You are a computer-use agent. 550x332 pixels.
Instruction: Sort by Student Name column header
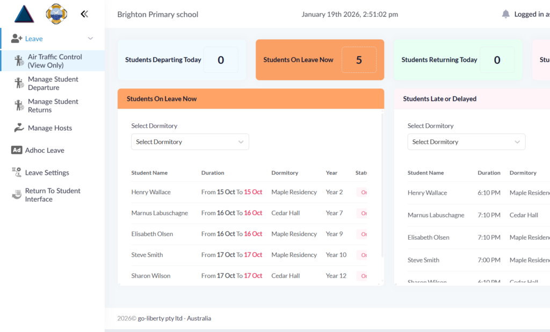[149, 173]
